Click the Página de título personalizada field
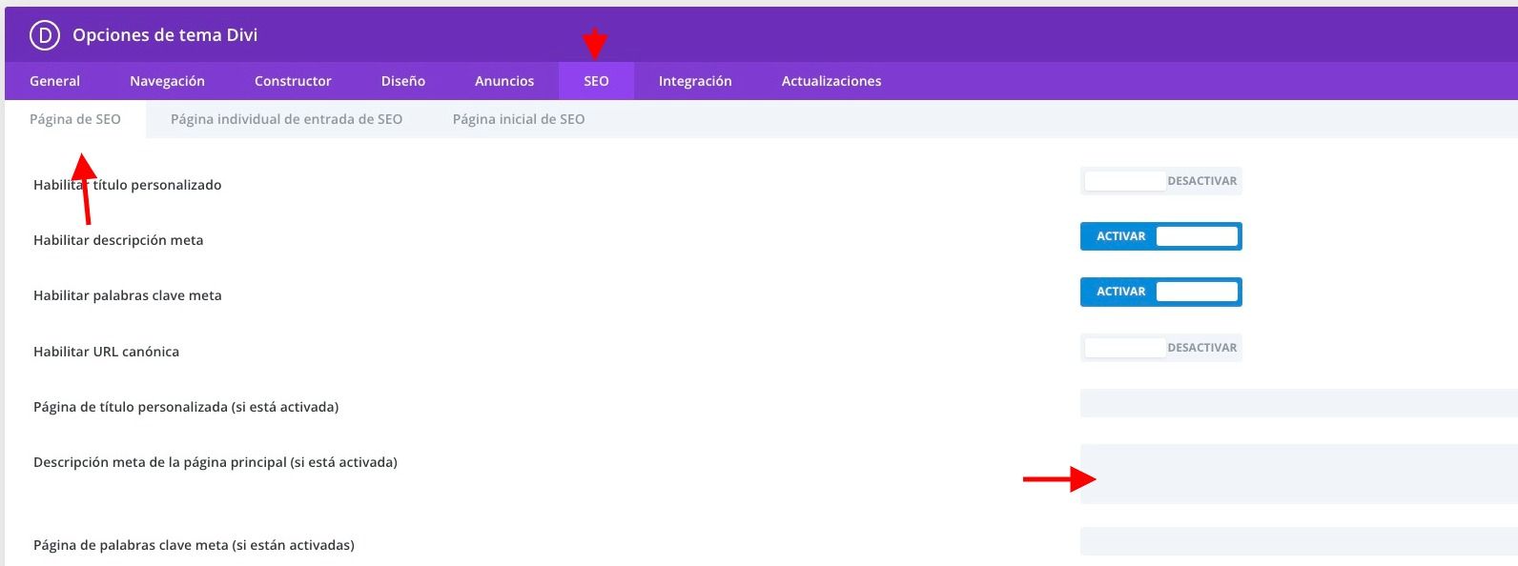 point(1299,403)
